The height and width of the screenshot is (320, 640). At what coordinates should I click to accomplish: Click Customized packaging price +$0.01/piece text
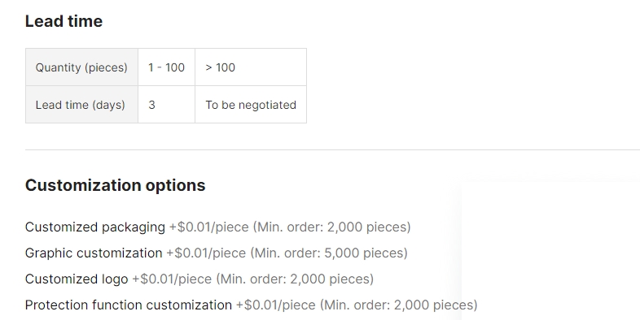pos(209,227)
